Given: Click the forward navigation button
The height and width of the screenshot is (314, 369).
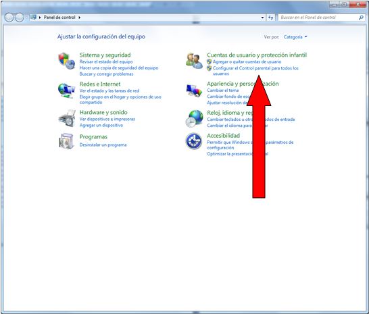Looking at the screenshot, I should pyautogui.click(x=20, y=18).
